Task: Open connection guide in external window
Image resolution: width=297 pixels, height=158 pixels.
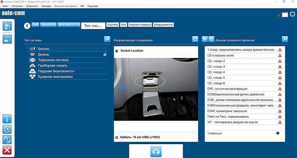Action: pos(195,39)
